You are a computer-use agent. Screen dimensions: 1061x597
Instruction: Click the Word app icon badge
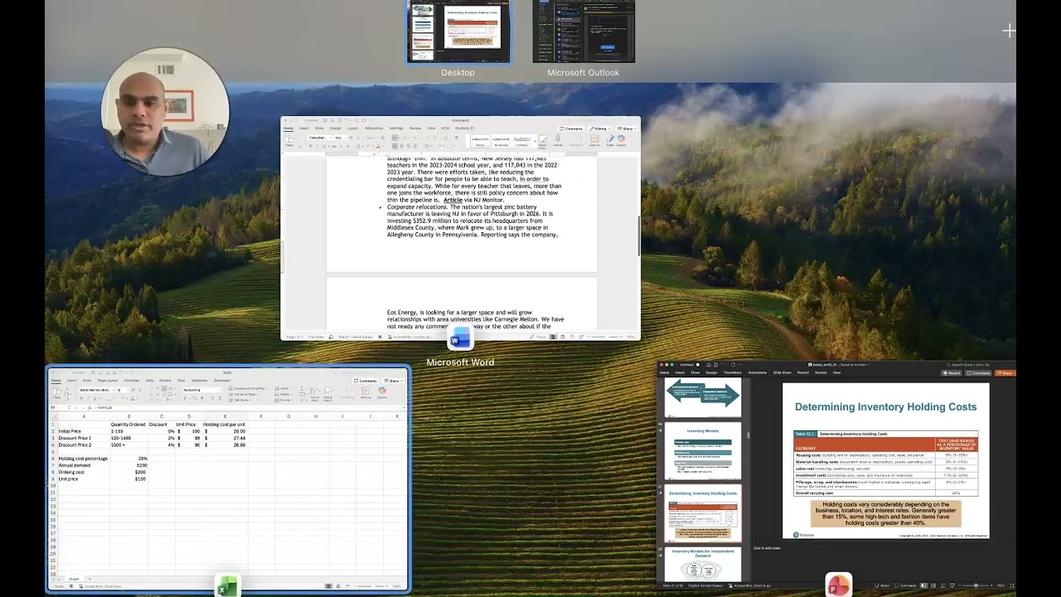459,338
